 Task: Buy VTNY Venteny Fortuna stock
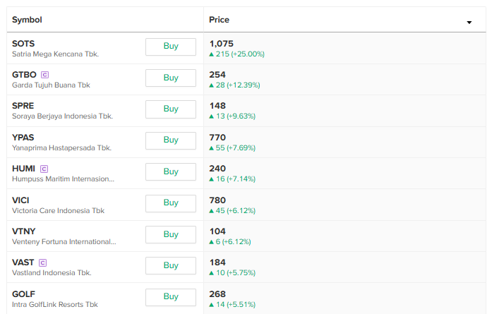click(x=171, y=234)
